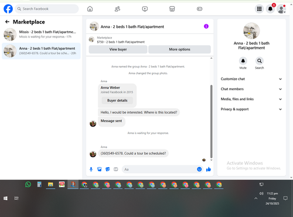Screen dimensions: 293x217
Task: Attach a photo file to message
Action: (100, 169)
